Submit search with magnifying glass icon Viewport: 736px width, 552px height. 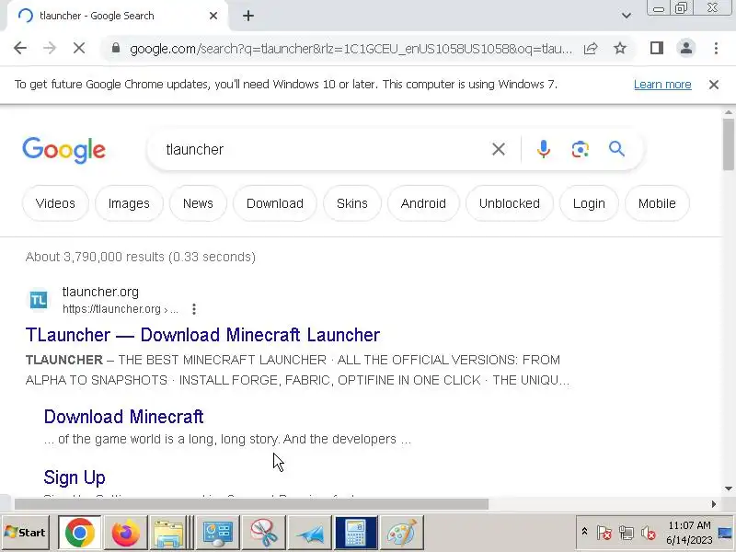pyautogui.click(x=616, y=149)
